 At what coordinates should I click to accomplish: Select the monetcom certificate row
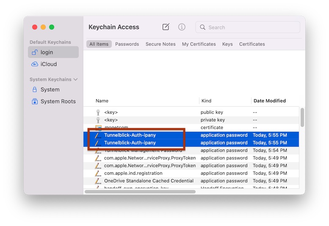point(191,127)
